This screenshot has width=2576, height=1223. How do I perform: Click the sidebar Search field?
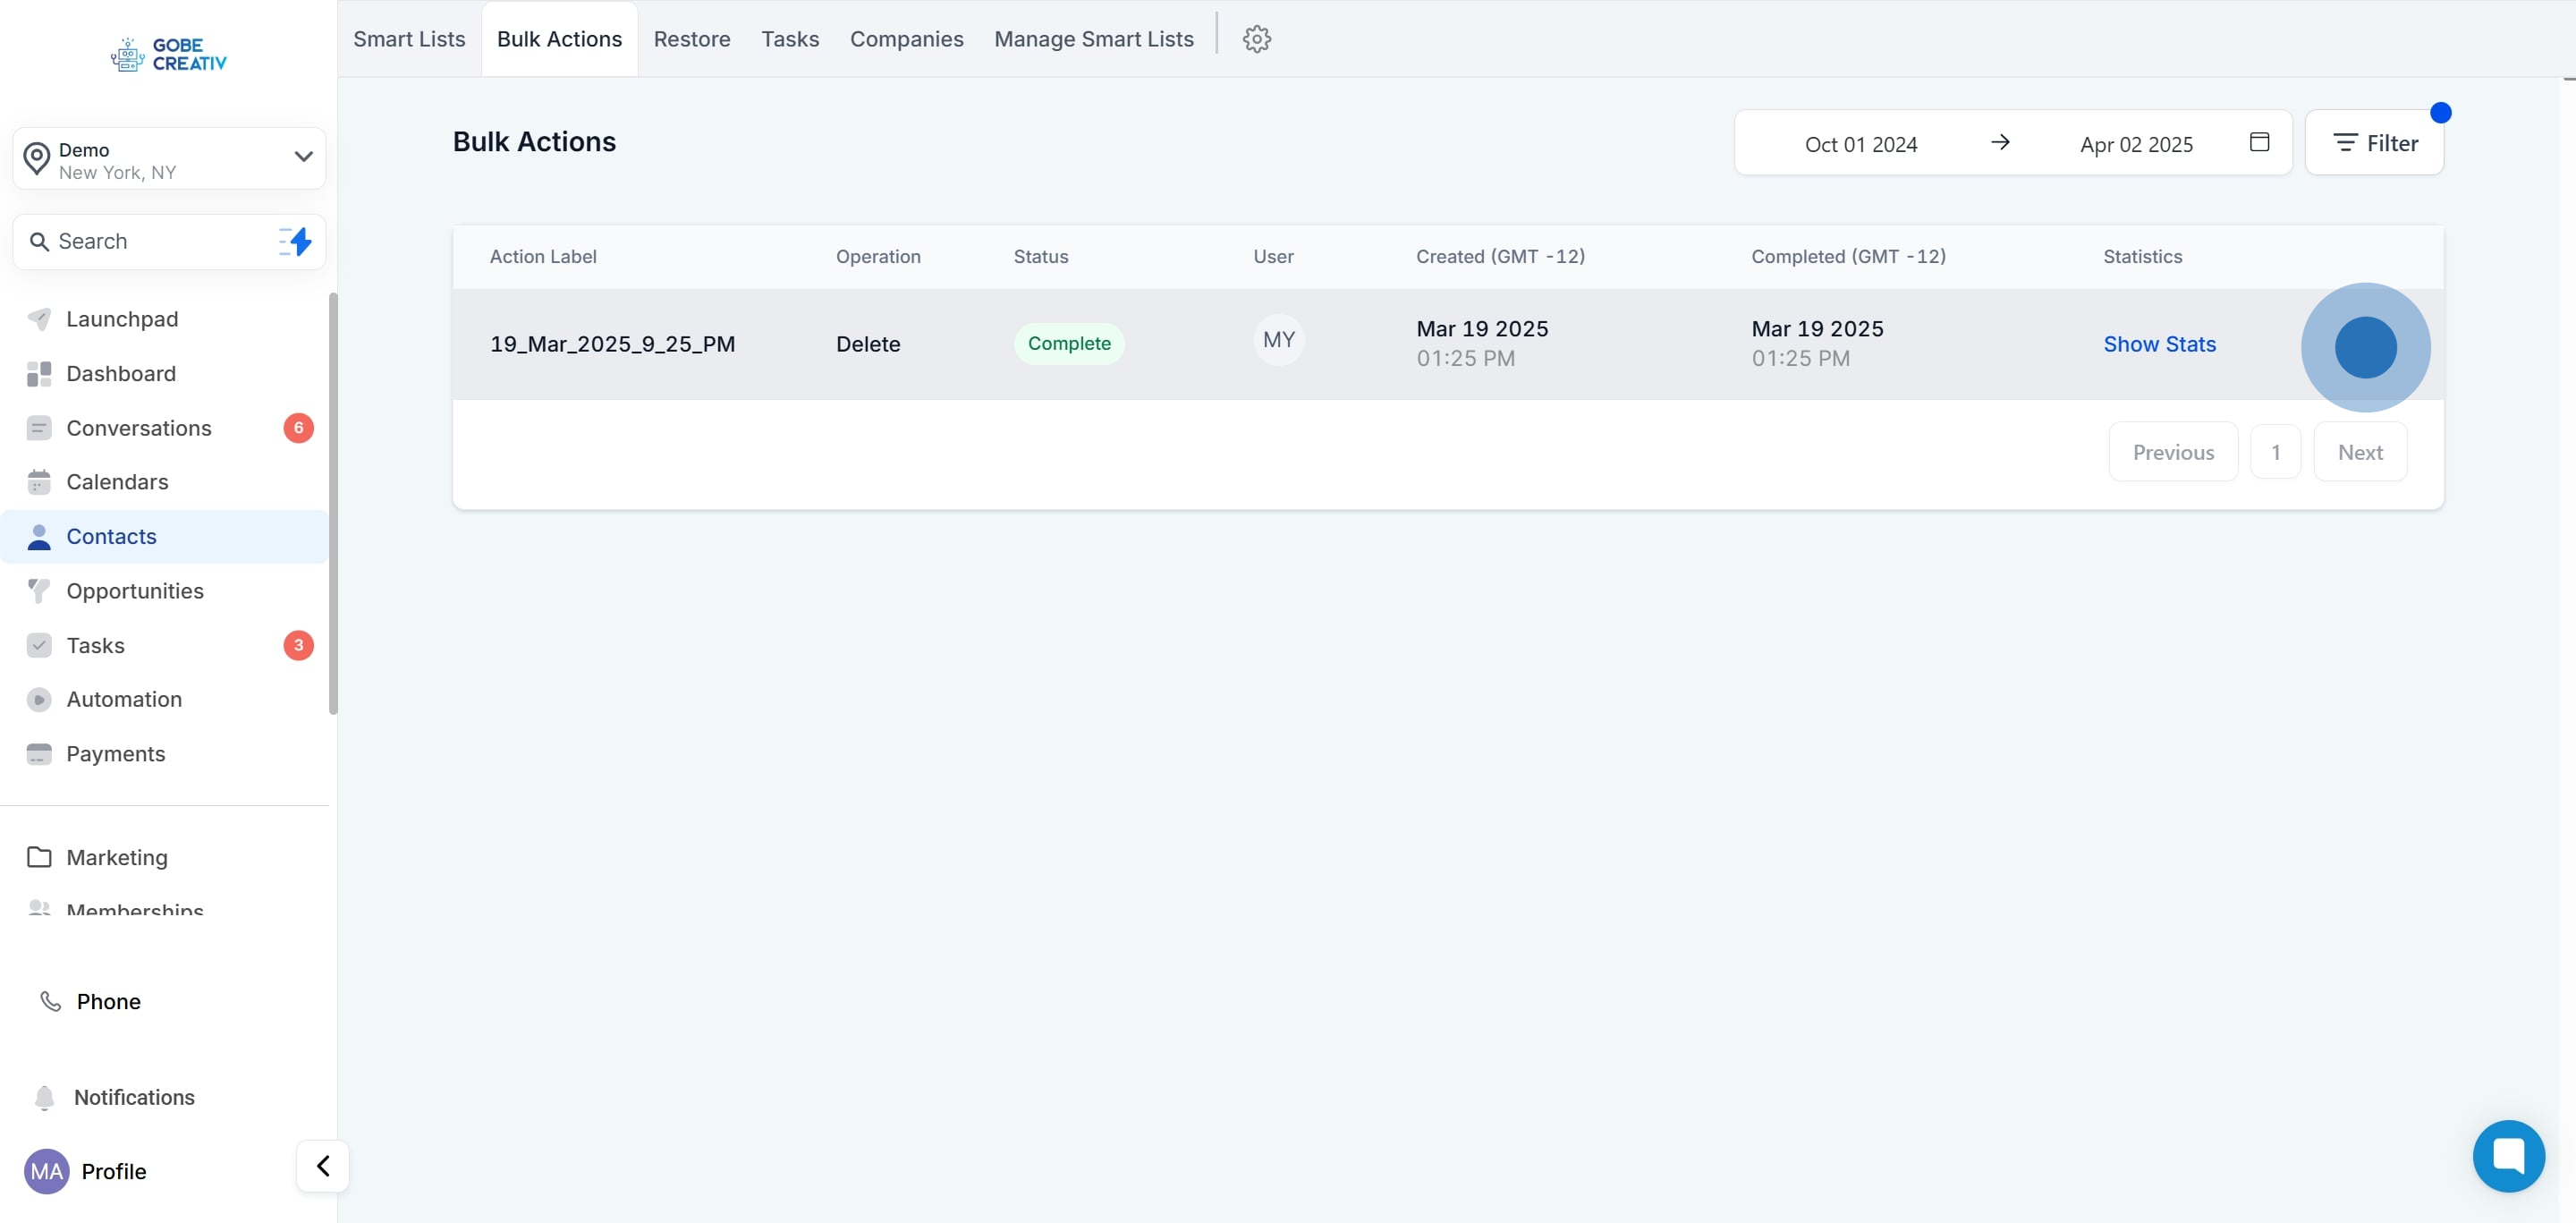click(150, 241)
